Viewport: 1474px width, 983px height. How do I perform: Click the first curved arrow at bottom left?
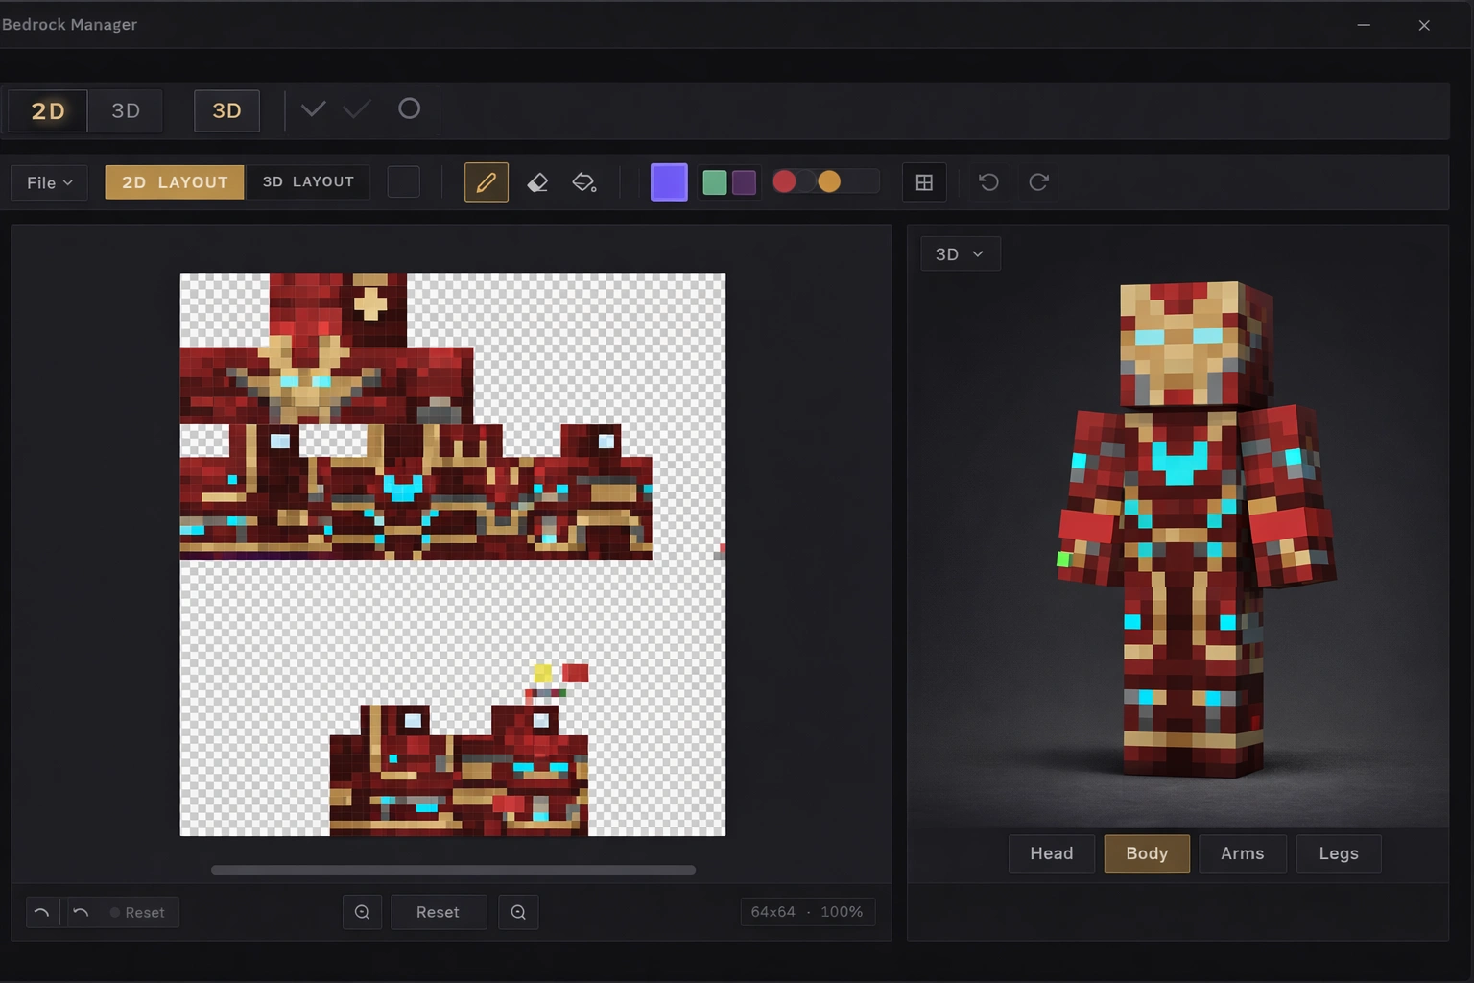point(41,912)
